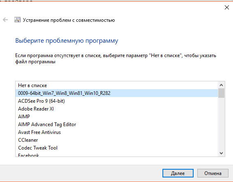
Task: Select CCleaner from the program list
Action: pos(116,140)
